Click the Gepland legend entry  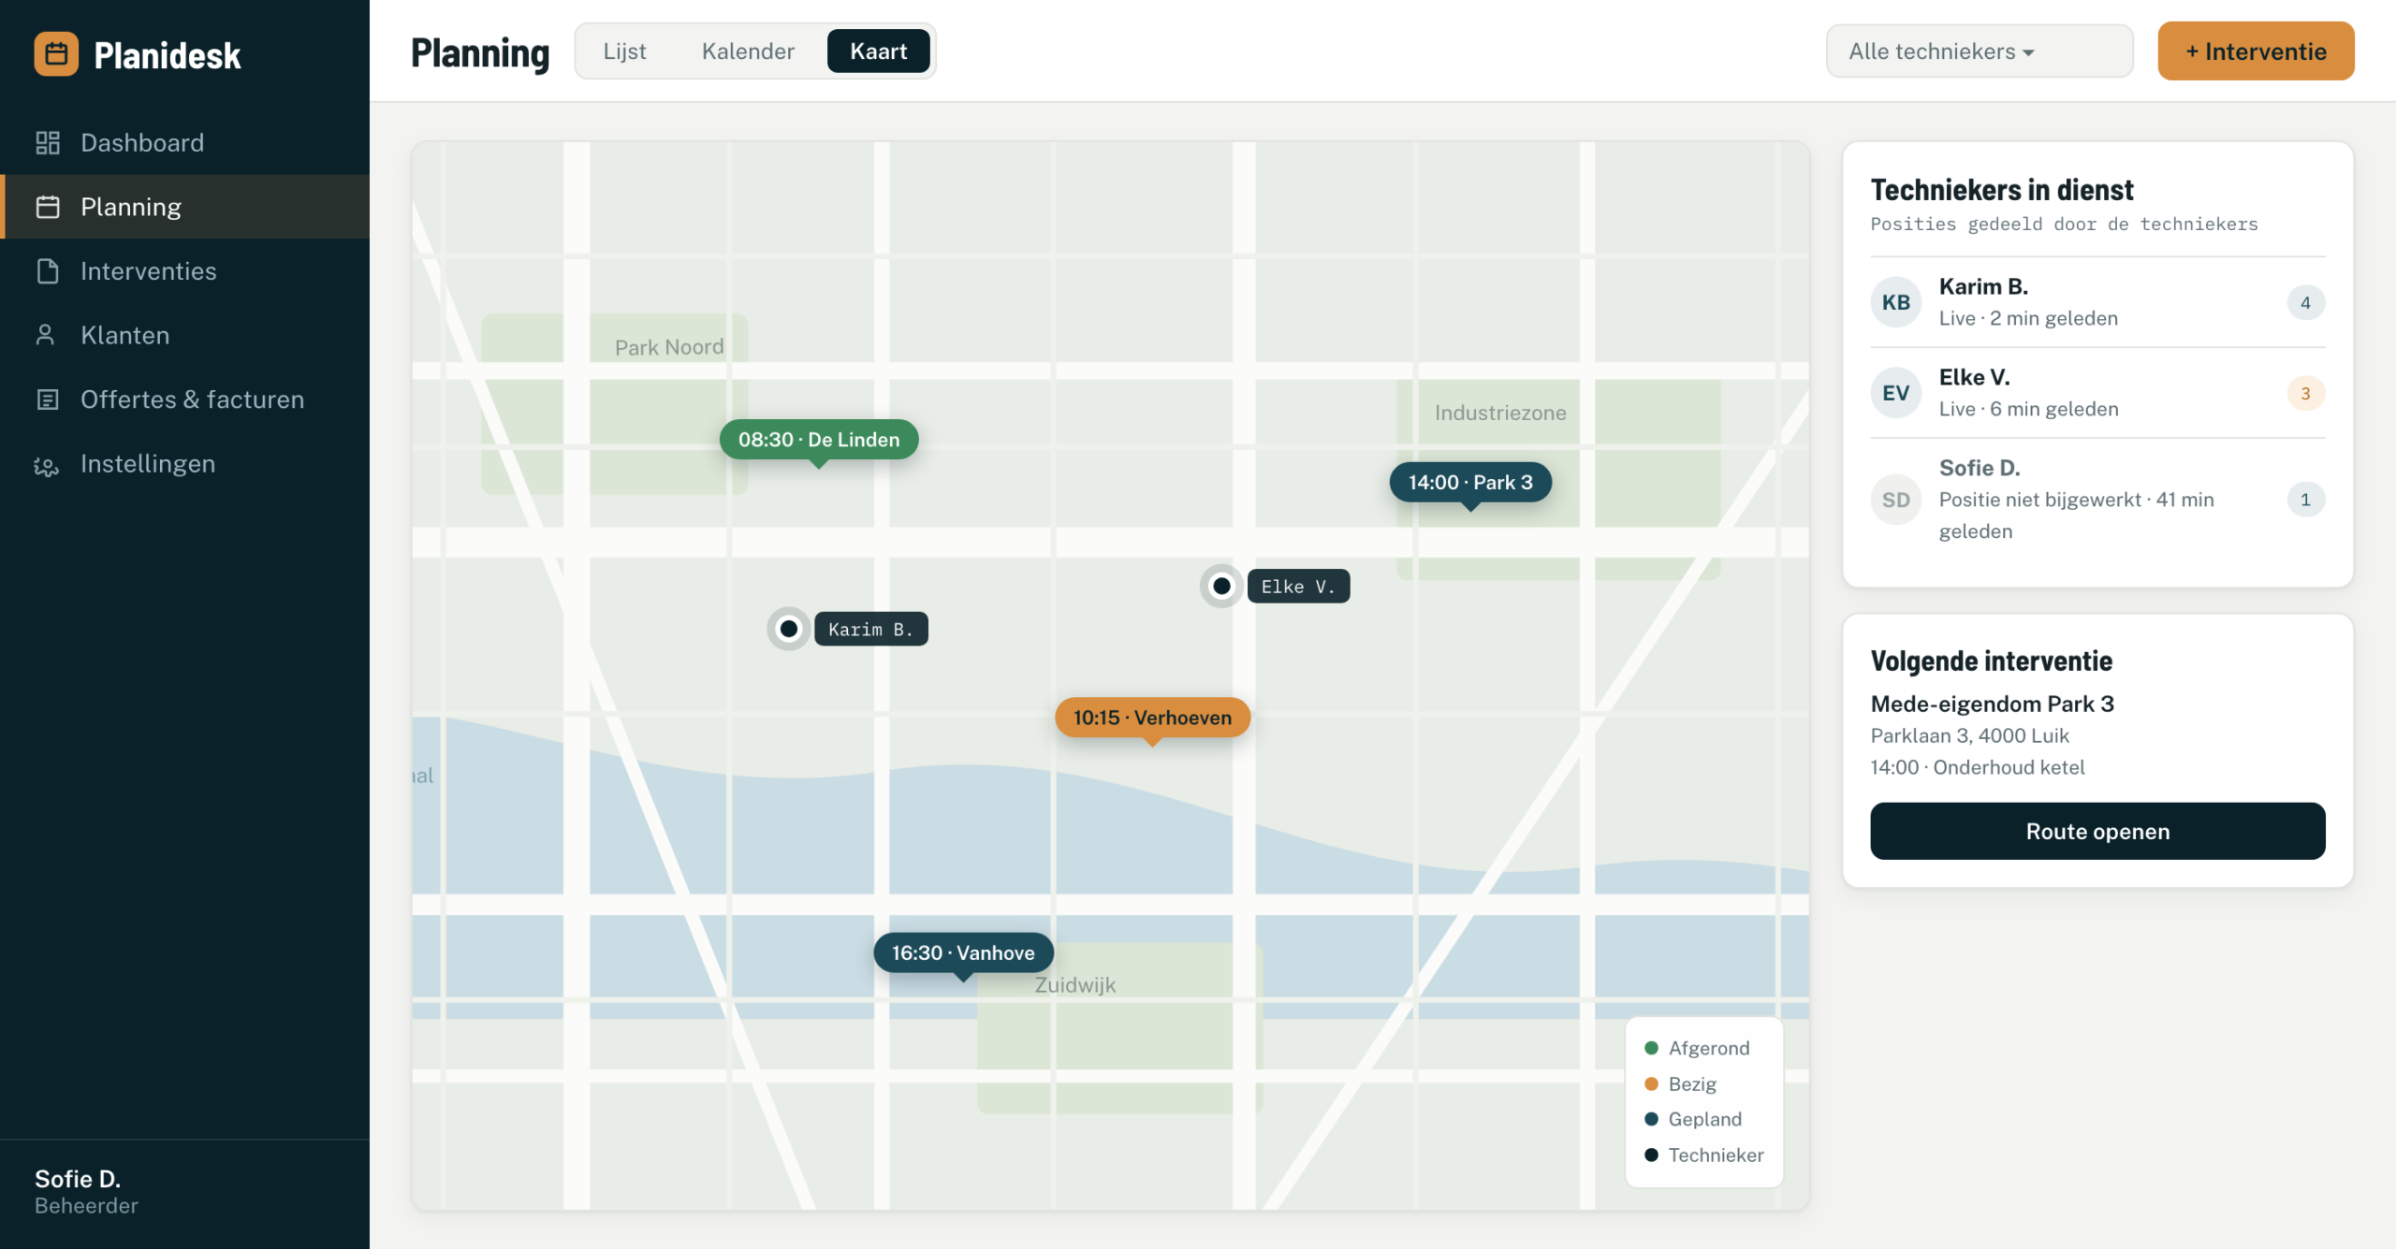pyautogui.click(x=1693, y=1119)
